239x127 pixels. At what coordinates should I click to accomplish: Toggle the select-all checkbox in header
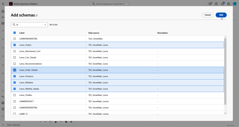pyautogui.click(x=14, y=33)
